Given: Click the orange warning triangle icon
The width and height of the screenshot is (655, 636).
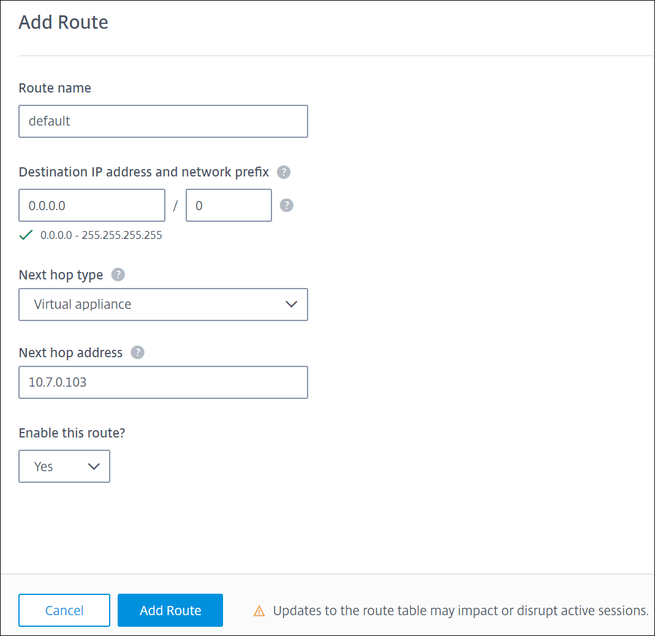Looking at the screenshot, I should (x=259, y=611).
